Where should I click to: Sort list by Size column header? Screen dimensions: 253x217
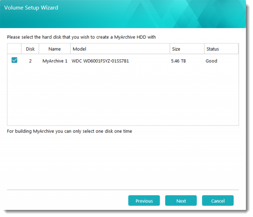coord(176,49)
